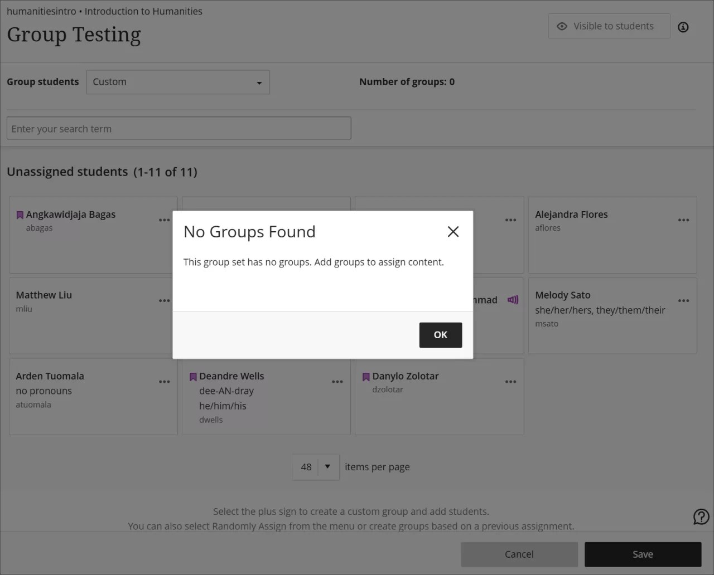Expand the items per page selector
This screenshot has height=575, width=714.
coord(328,467)
